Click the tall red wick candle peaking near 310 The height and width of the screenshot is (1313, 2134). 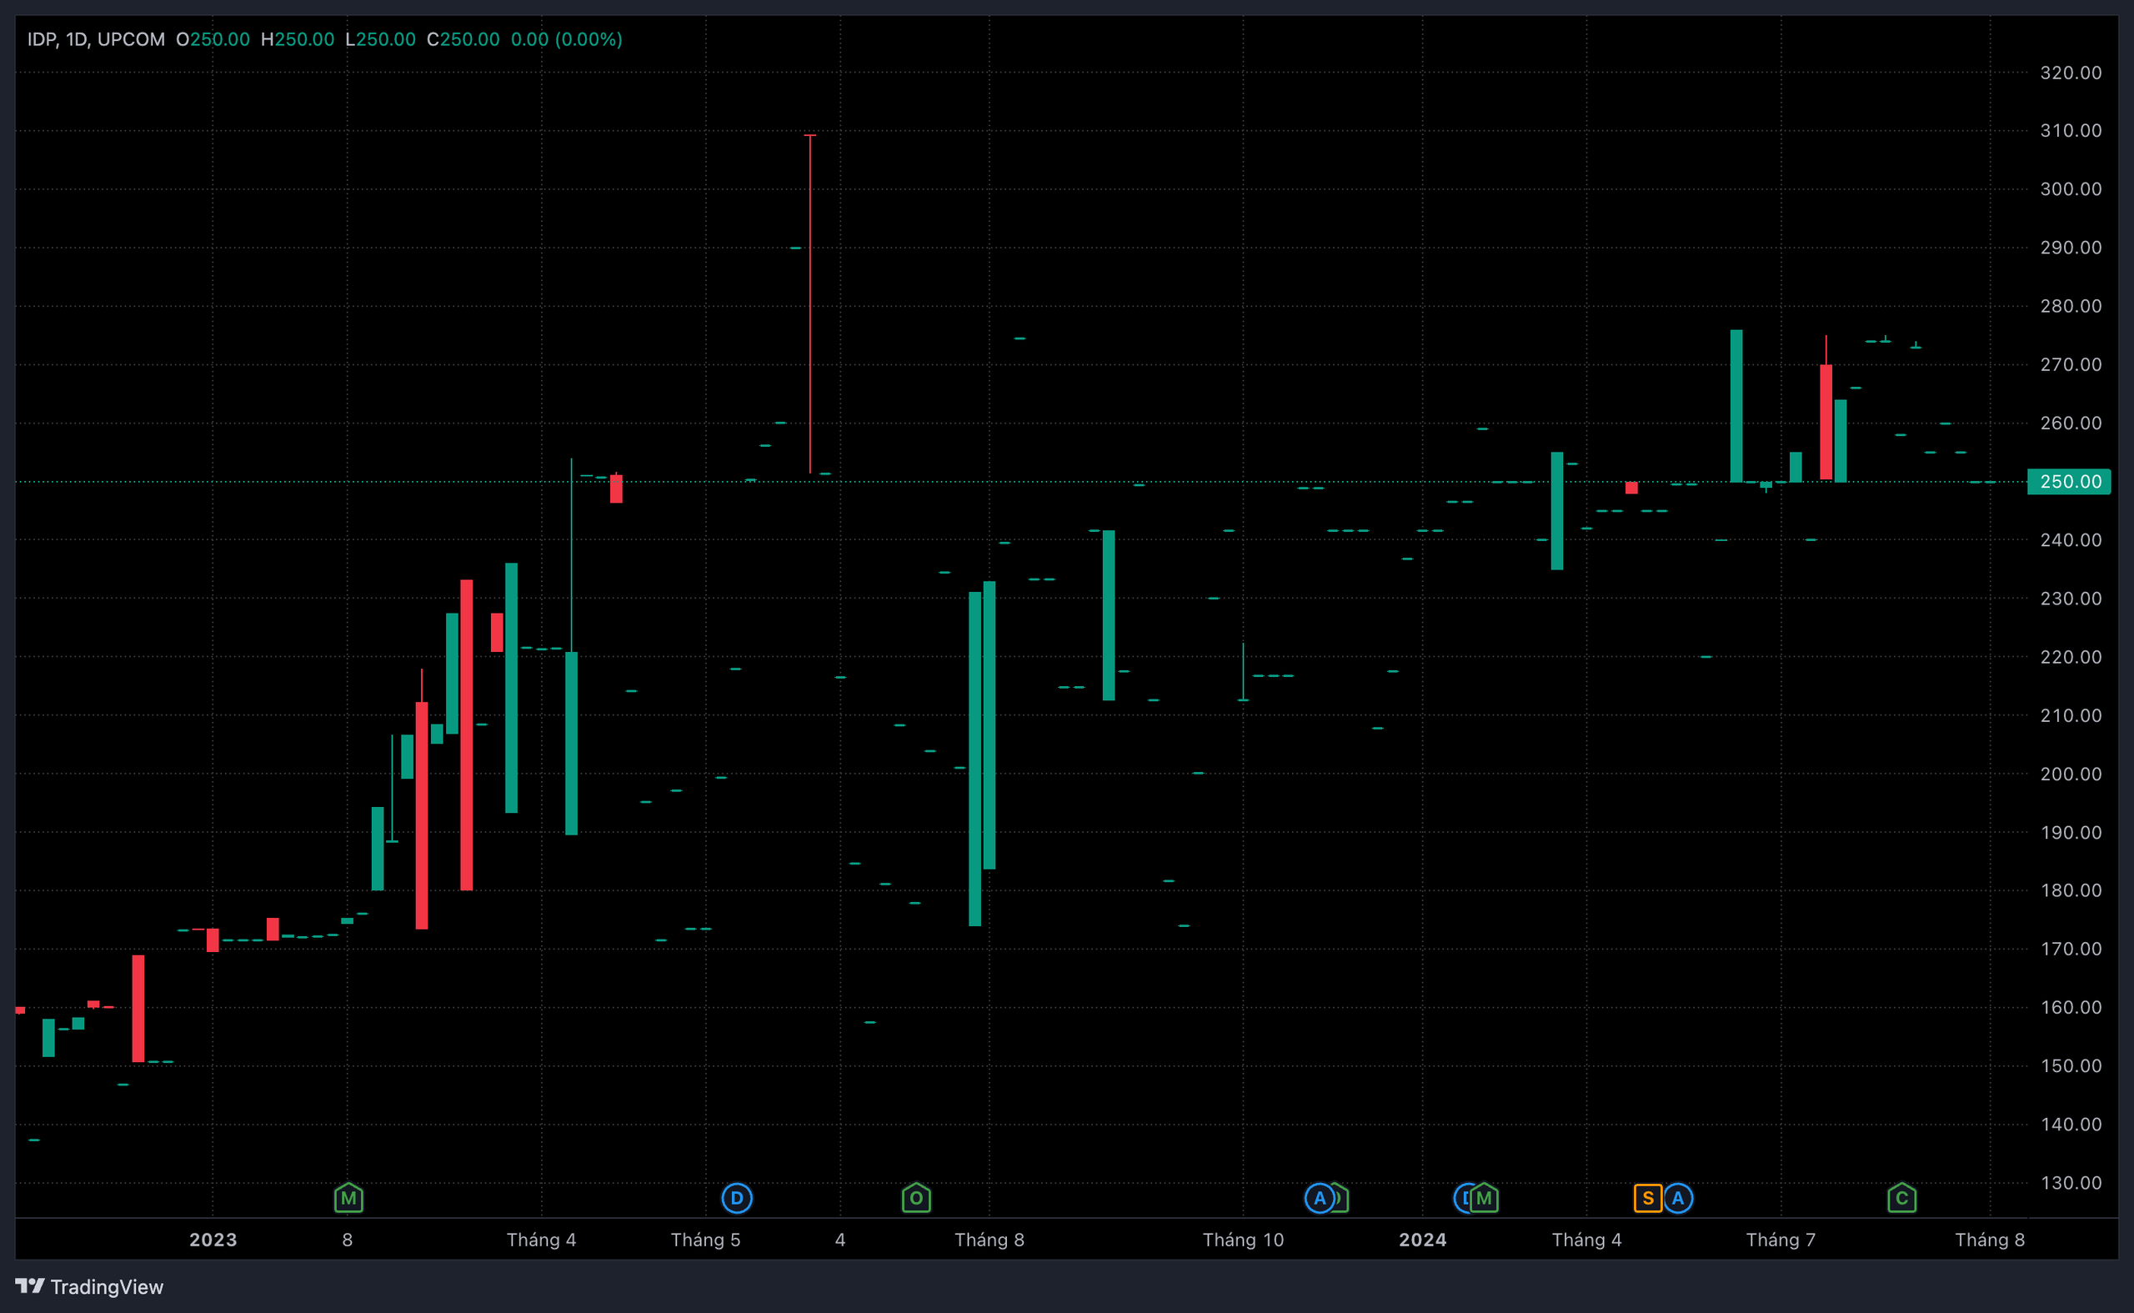click(809, 304)
